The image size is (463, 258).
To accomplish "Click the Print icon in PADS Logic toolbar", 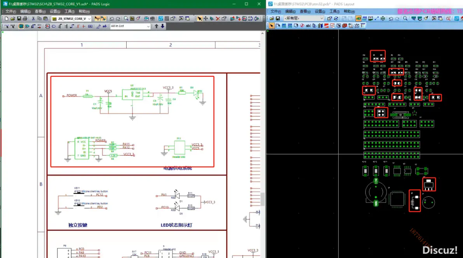I will [26, 18].
